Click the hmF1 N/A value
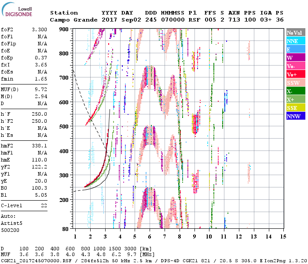Image resolution: width=308 pixels, height=264 pixels. pyautogui.click(x=42, y=153)
